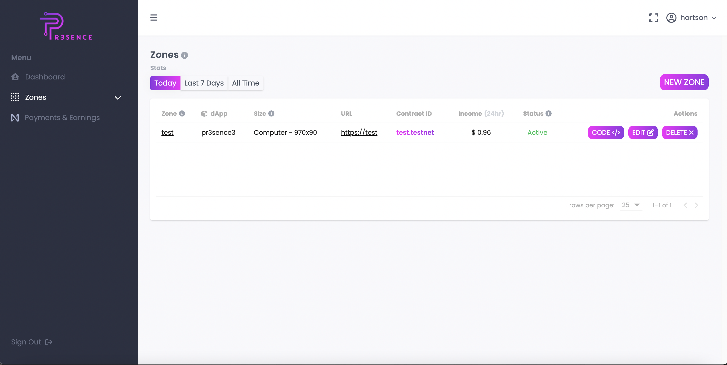Click the info icon beside Zones heading
Image resolution: width=727 pixels, height=365 pixels.
184,55
